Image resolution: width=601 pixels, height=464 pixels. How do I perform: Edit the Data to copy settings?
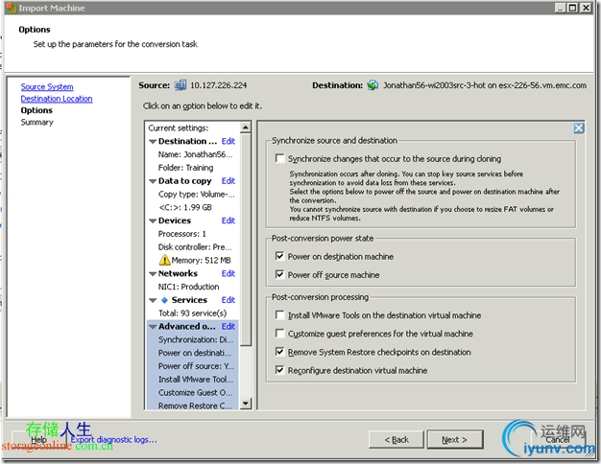[228, 180]
